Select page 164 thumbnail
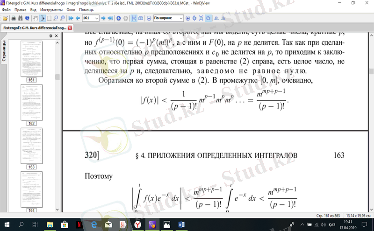Image resolution: width=374 pixels, height=231 pixels. [31, 189]
